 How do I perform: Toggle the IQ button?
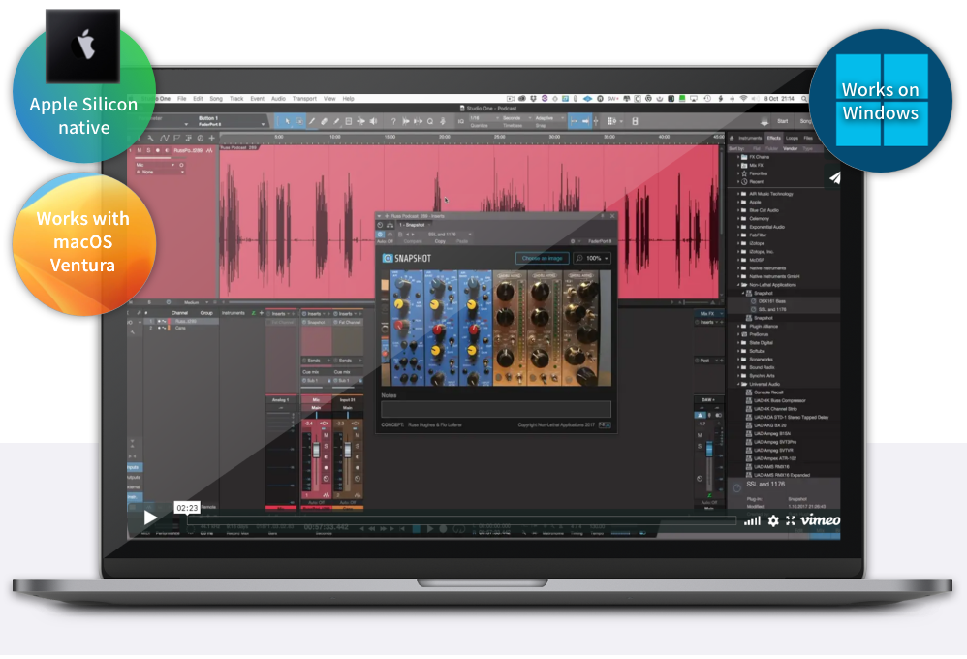tap(460, 121)
